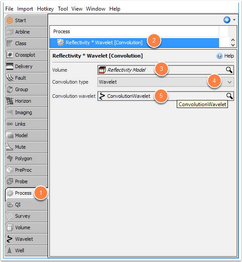Click the magnifier icon in the Volume field

tap(229, 70)
